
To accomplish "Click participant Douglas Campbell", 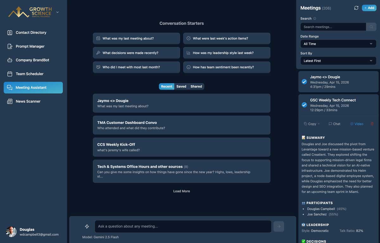I will (321, 209).
